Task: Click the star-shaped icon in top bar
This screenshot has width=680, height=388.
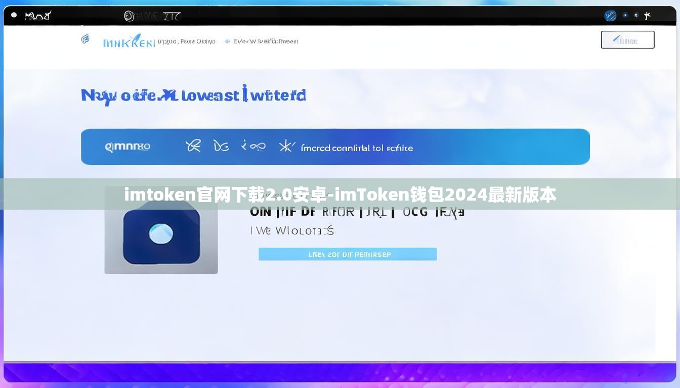Action: [x=647, y=16]
